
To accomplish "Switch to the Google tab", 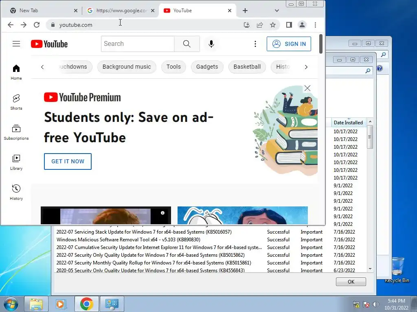I will 120,11.
